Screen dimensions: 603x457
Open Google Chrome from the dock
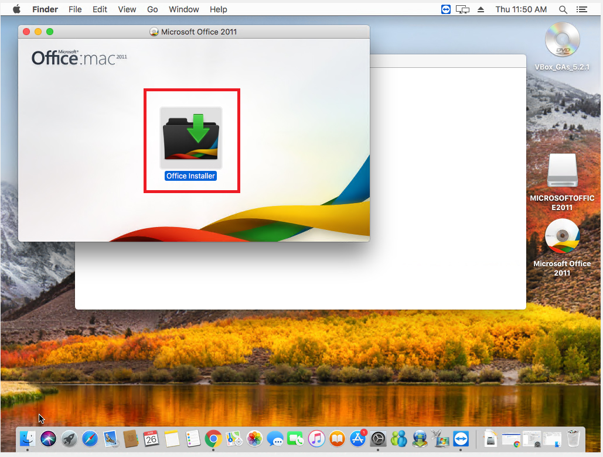(x=213, y=438)
